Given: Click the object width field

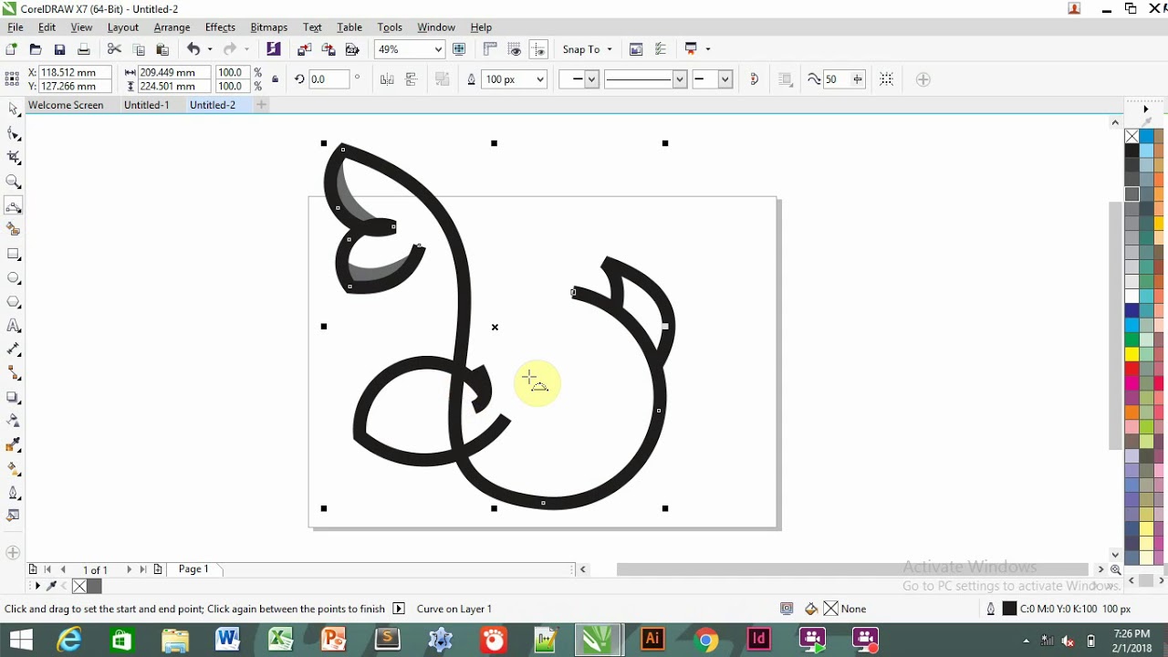Looking at the screenshot, I should click(174, 72).
